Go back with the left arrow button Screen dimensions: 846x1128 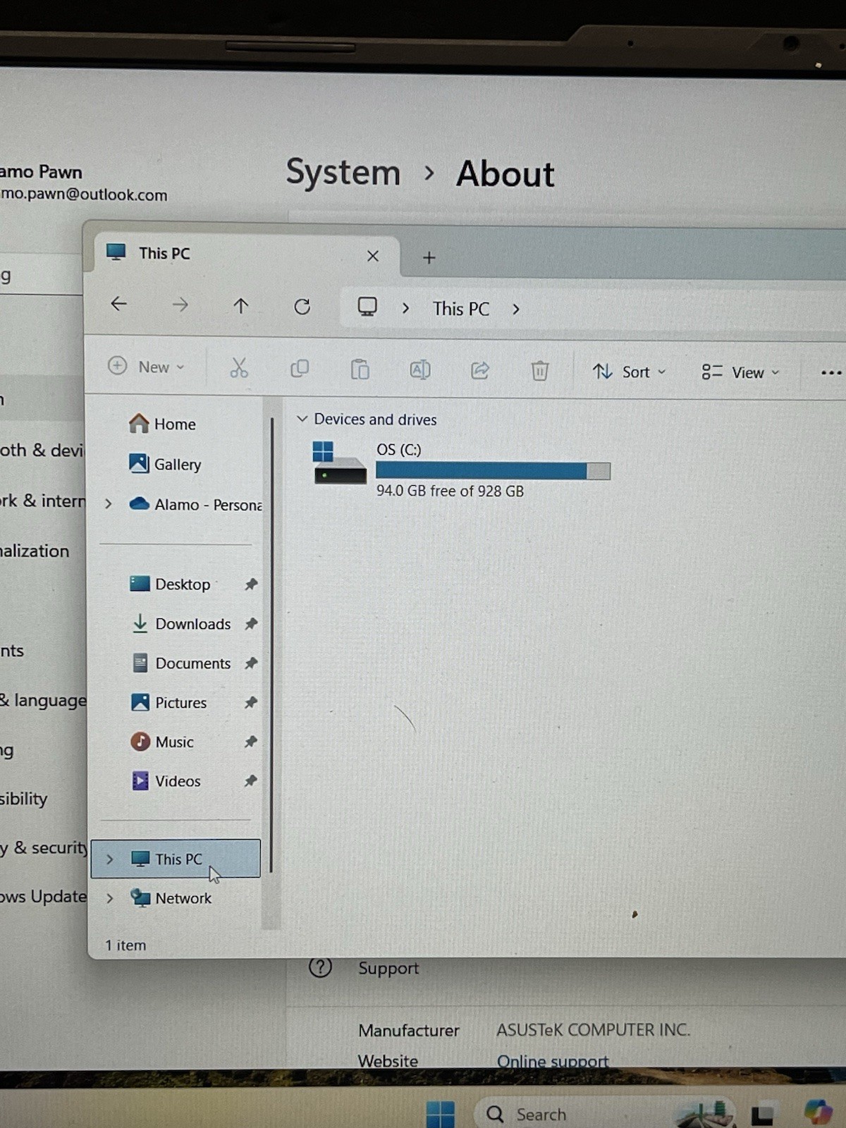[x=118, y=304]
